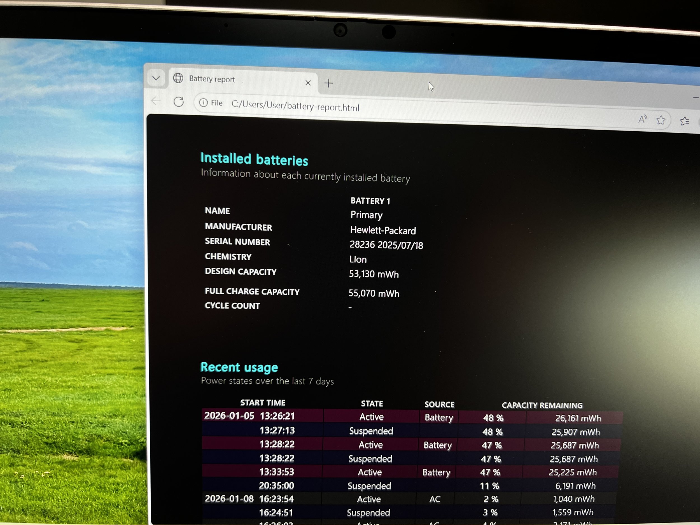The image size is (700, 525).
Task: Select the 55,070 mWh full charge capacity value
Action: point(374,293)
